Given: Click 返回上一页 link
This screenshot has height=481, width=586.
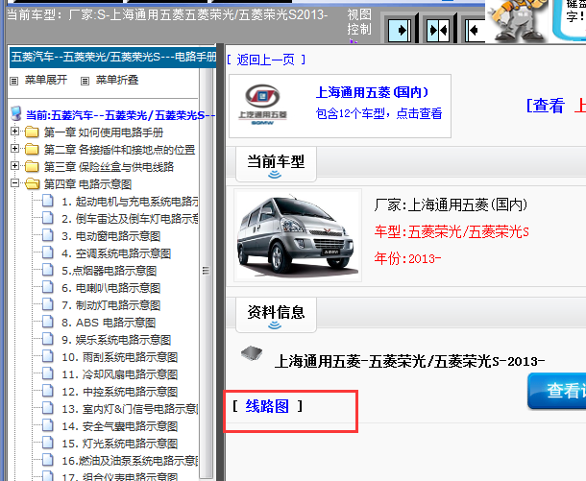Looking at the screenshot, I should tap(266, 60).
